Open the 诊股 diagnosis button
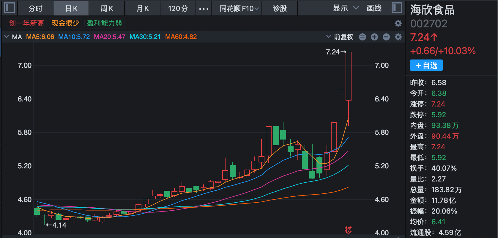The height and width of the screenshot is (238, 498). click(280, 8)
